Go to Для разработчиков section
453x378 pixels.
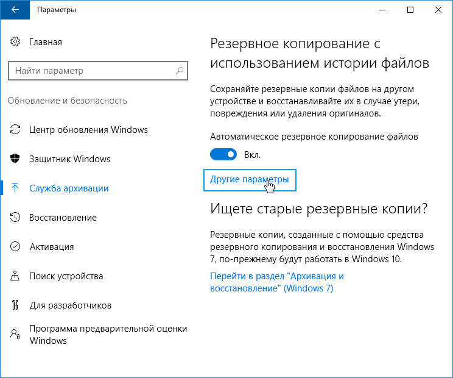pos(70,305)
